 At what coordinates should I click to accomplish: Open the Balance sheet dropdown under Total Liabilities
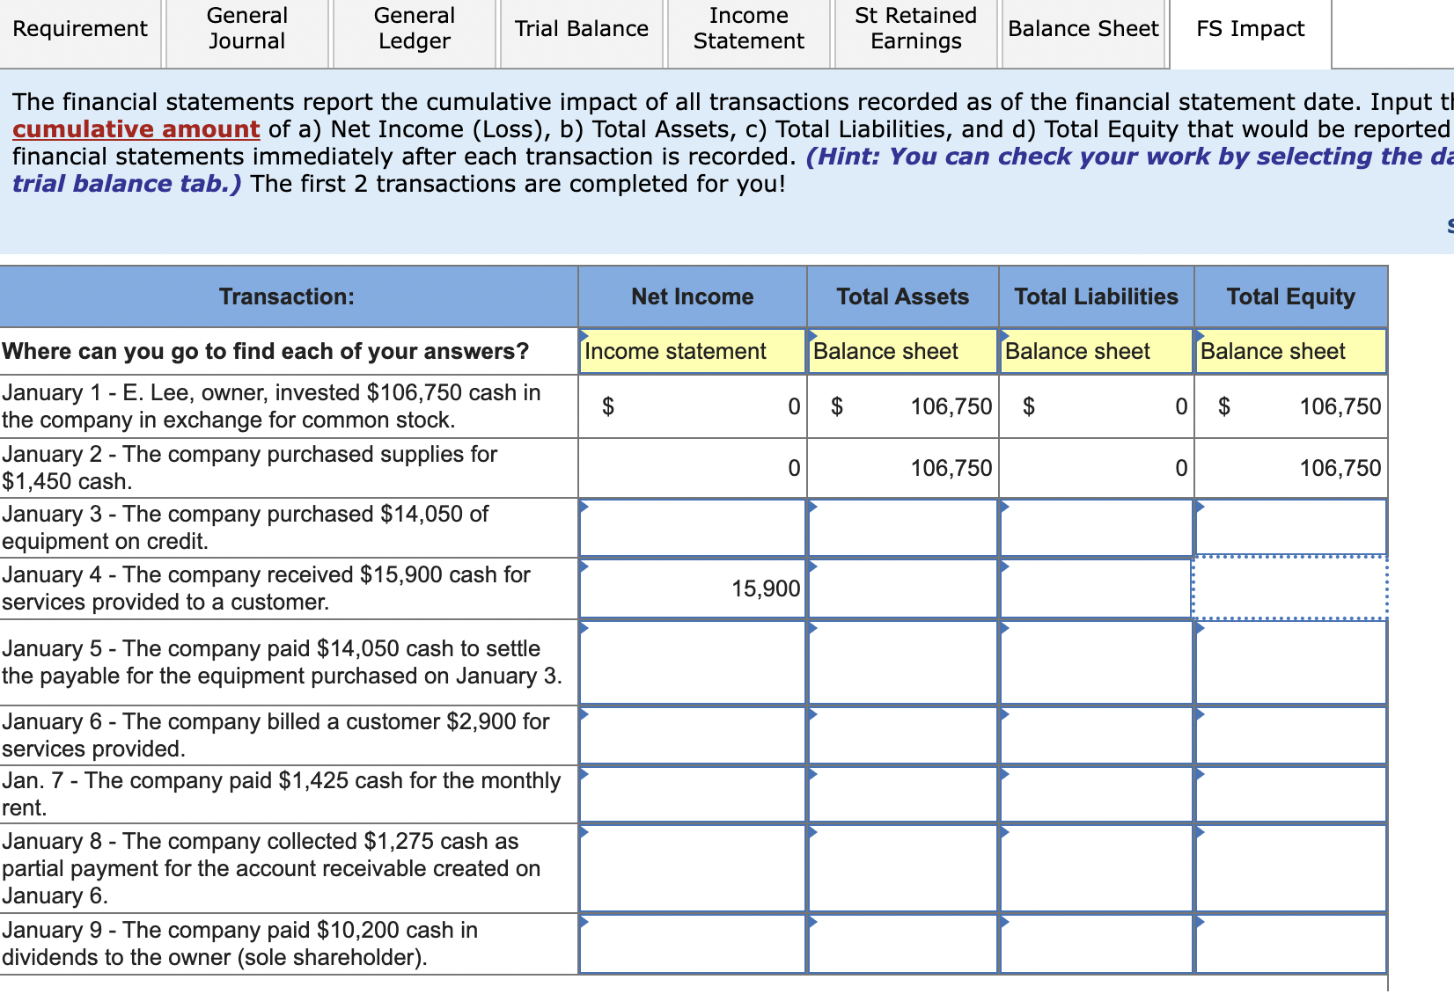pyautogui.click(x=1095, y=351)
